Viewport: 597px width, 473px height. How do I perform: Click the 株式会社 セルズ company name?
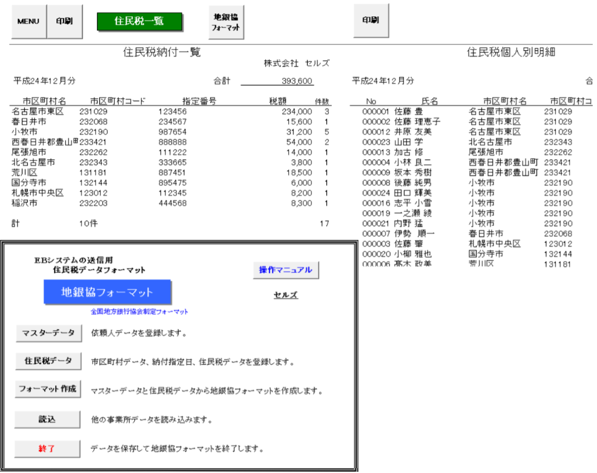pyautogui.click(x=297, y=63)
